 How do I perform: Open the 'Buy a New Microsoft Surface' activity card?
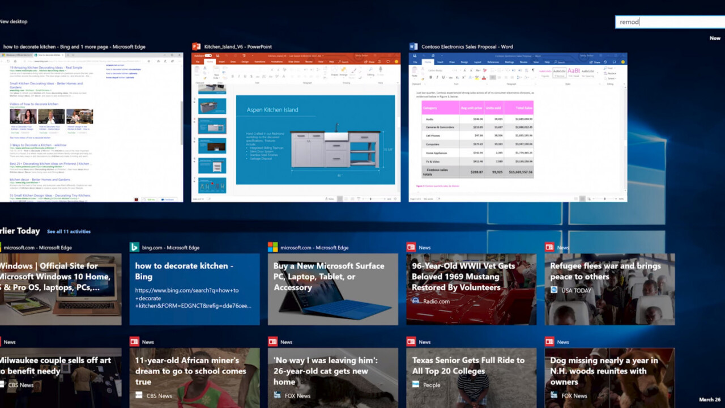click(333, 289)
